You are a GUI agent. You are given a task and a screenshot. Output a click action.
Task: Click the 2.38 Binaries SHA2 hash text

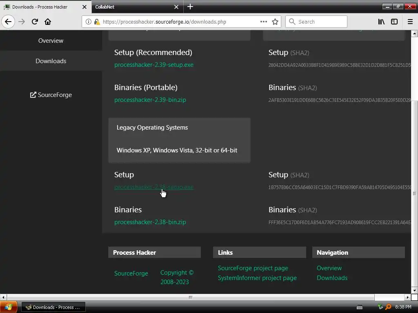pyautogui.click(x=340, y=222)
